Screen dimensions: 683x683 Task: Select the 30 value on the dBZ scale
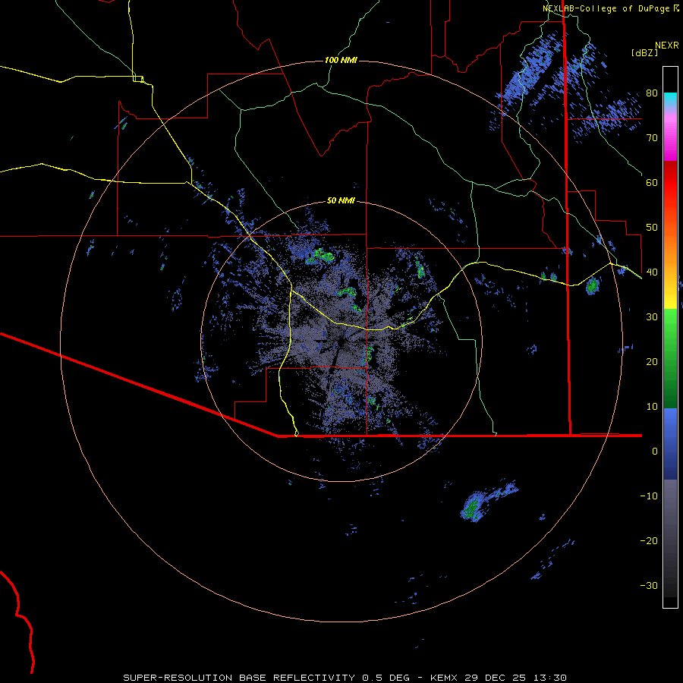652,317
